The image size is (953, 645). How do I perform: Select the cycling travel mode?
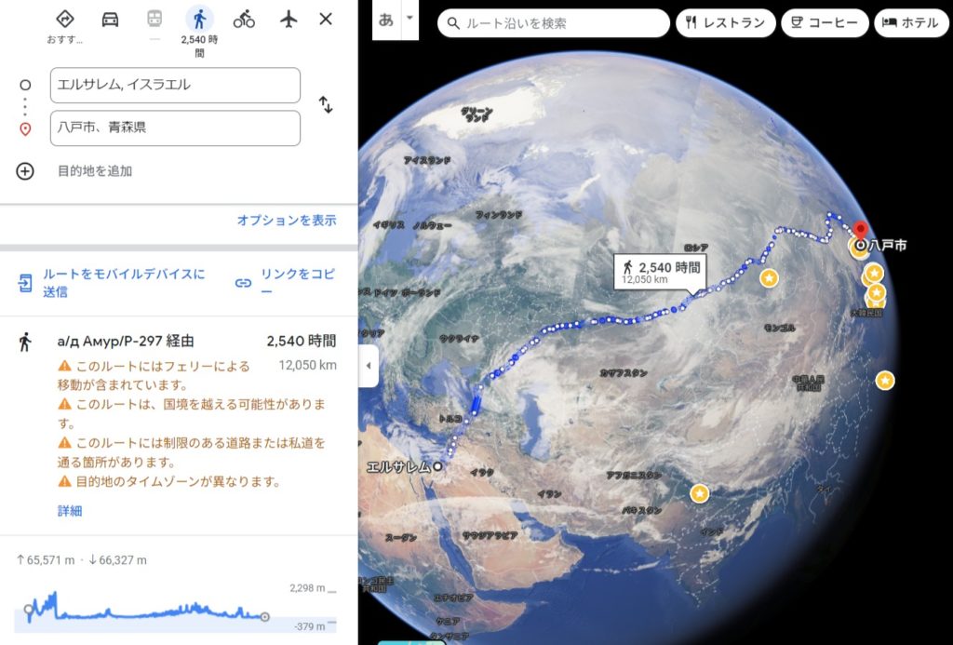pos(244,20)
